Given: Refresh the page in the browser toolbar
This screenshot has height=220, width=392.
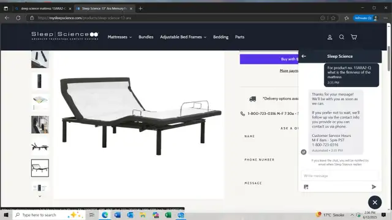Looking at the screenshot, I should tap(18, 18).
